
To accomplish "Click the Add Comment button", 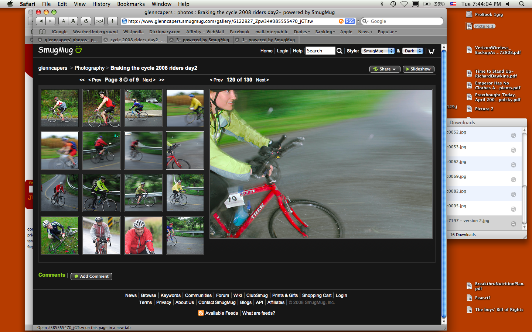I will tap(91, 276).
